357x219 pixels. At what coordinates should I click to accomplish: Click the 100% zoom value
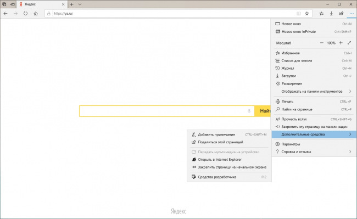coord(331,43)
